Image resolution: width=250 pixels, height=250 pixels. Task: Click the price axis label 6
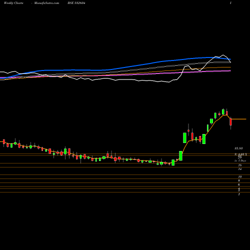tap(239, 184)
